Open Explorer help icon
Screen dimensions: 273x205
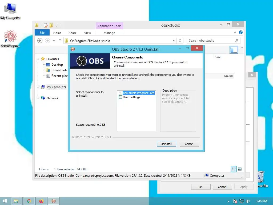tap(241, 32)
